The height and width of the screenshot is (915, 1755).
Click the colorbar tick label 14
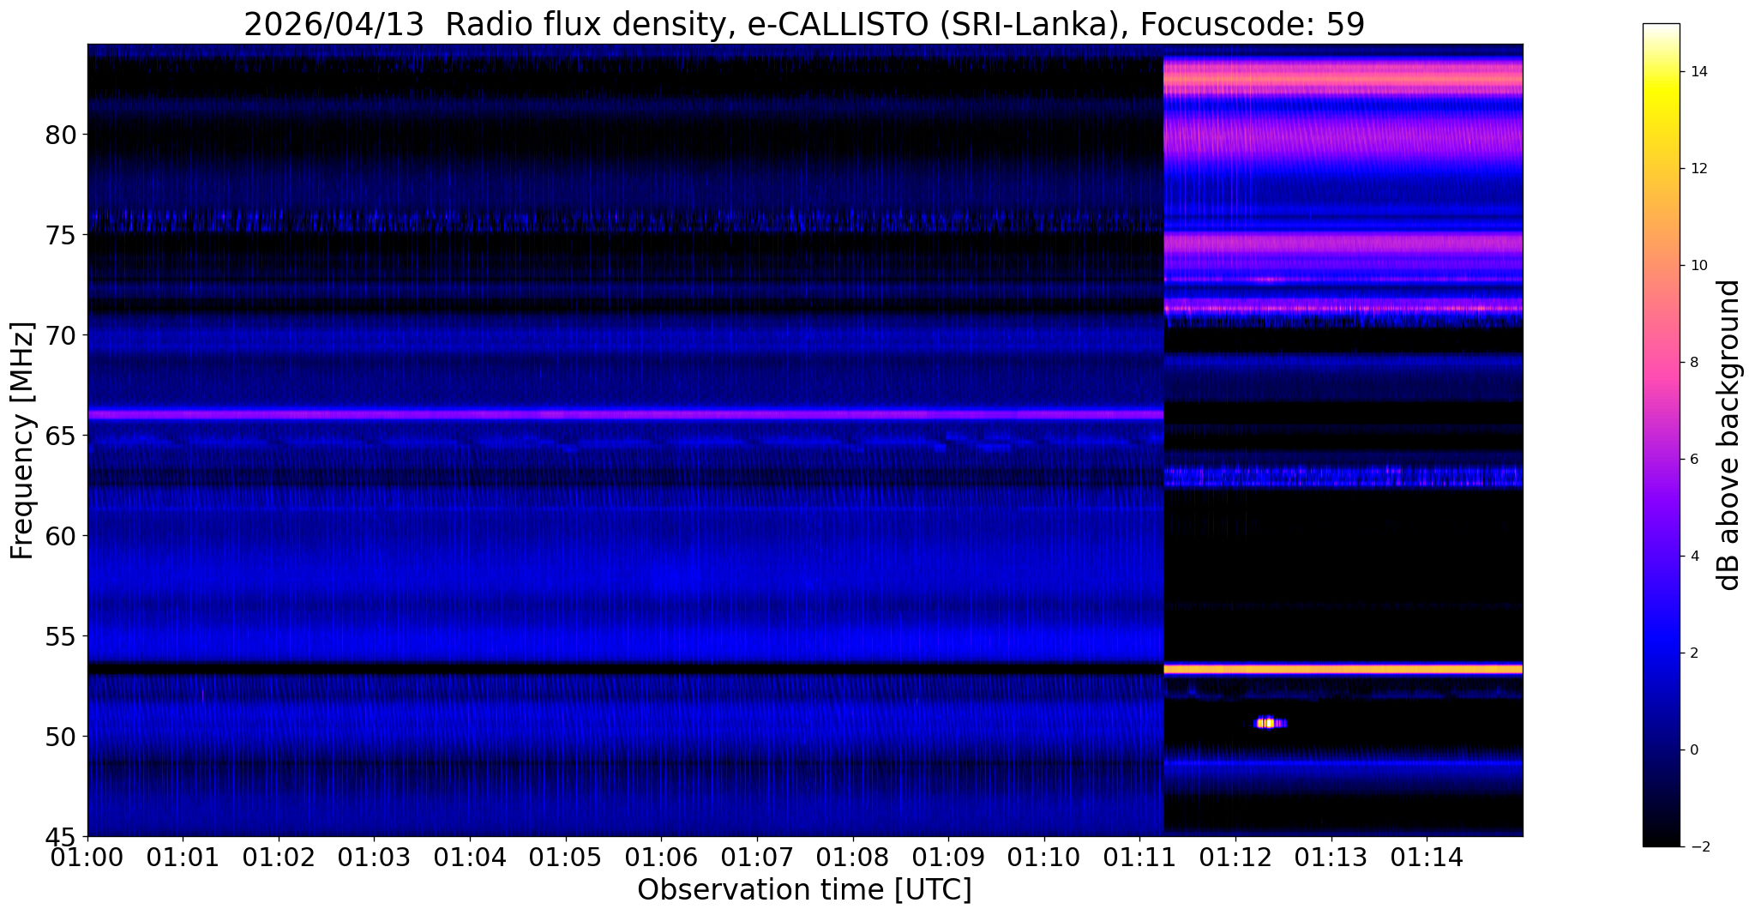pos(1697,72)
